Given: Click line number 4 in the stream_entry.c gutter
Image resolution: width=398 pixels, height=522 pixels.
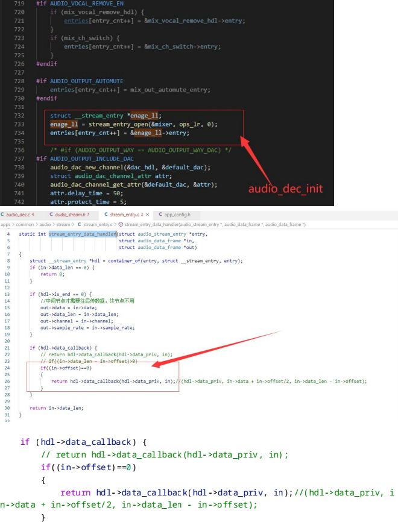Looking at the screenshot, I should click(8, 234).
